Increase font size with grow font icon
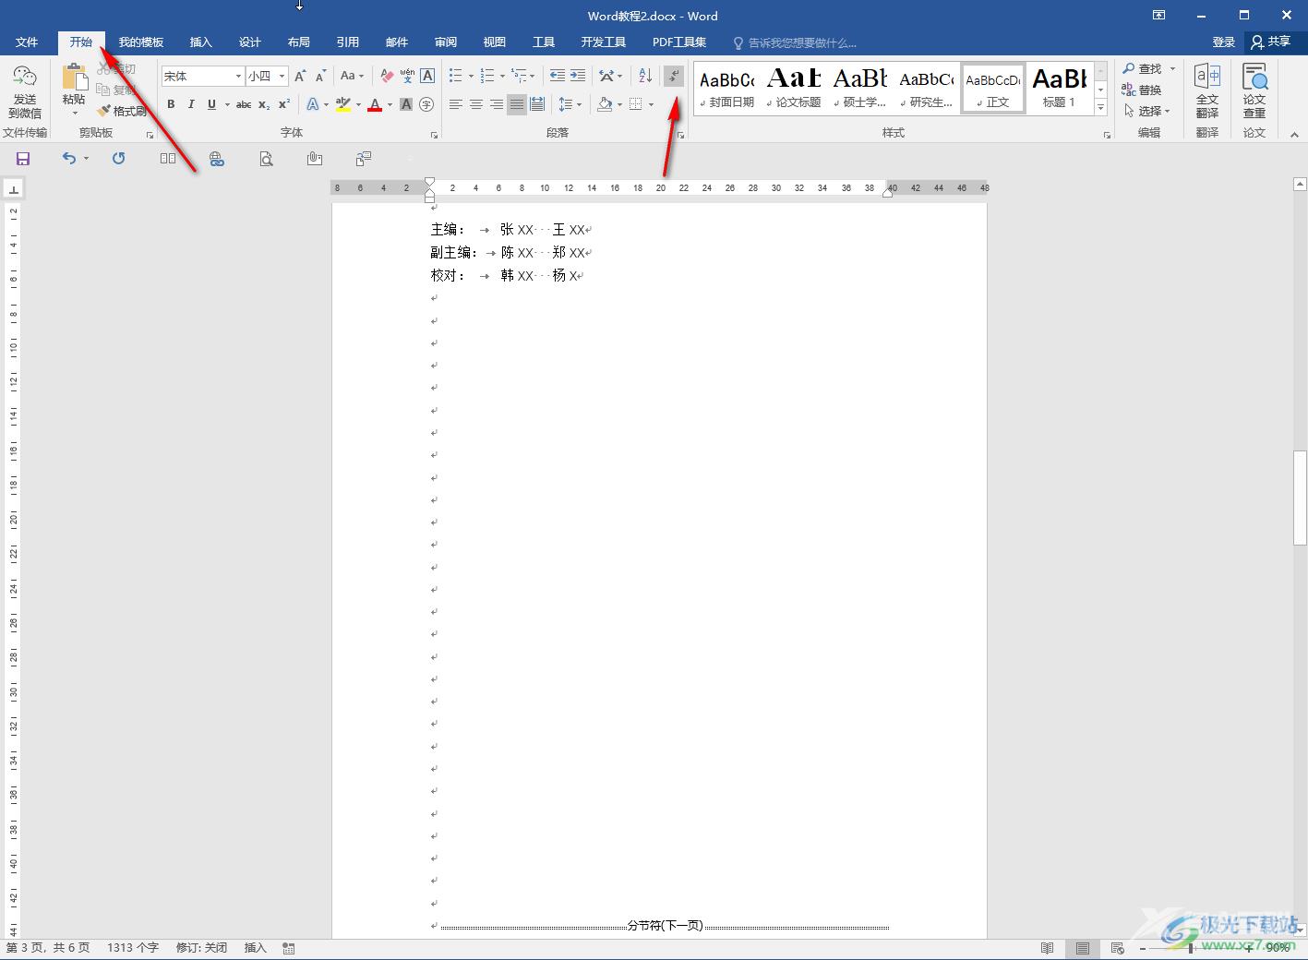 pyautogui.click(x=300, y=76)
